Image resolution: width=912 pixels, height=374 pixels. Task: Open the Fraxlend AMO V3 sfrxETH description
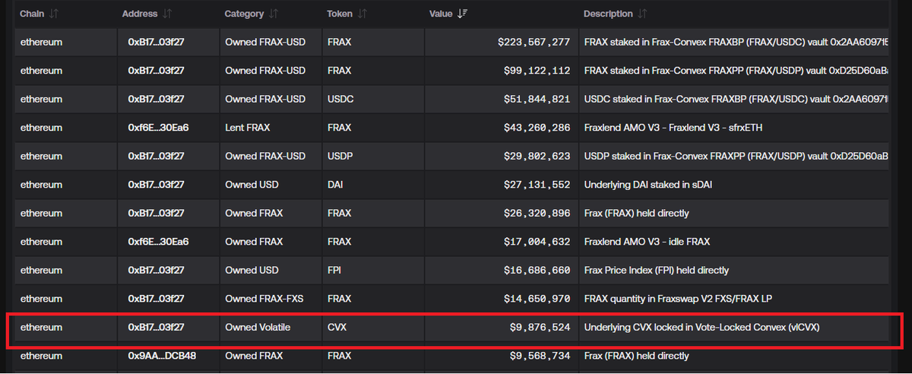point(673,128)
